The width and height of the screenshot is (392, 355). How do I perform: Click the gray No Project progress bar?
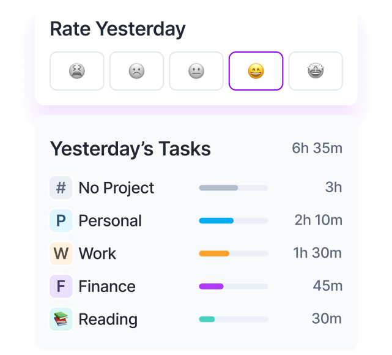point(234,188)
